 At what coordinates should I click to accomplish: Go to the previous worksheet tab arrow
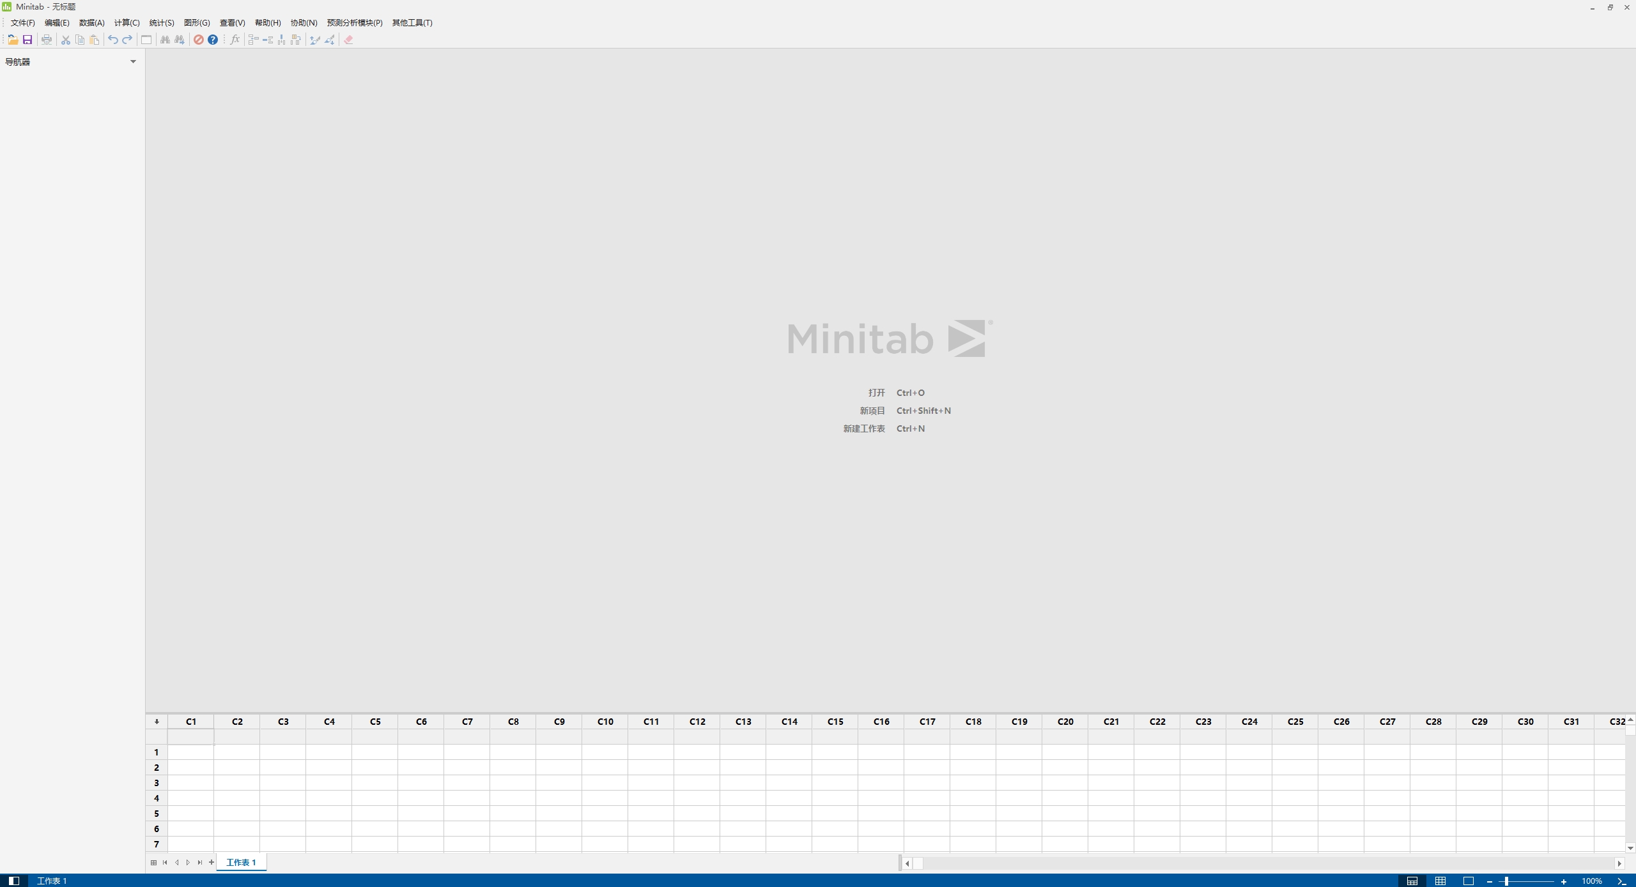pyautogui.click(x=177, y=863)
